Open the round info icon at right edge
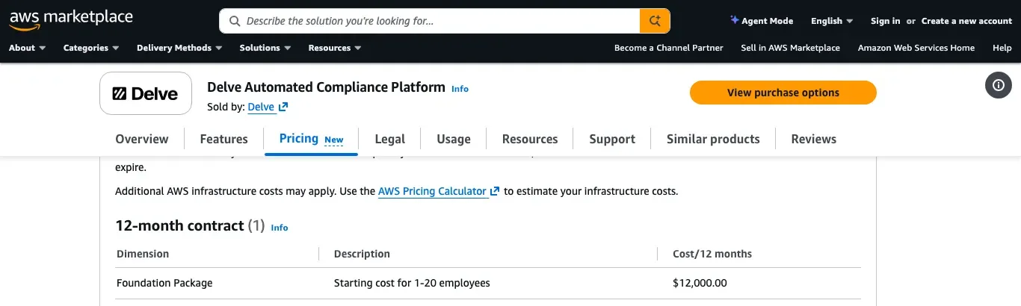The height and width of the screenshot is (306, 1021). click(x=998, y=85)
